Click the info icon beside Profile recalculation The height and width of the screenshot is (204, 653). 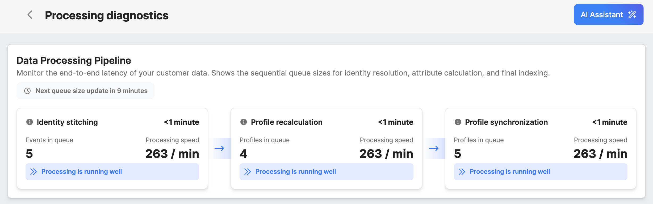tap(244, 122)
